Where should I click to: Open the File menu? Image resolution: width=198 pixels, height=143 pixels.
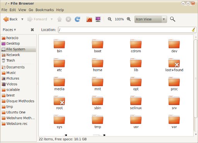[x=4, y=10]
